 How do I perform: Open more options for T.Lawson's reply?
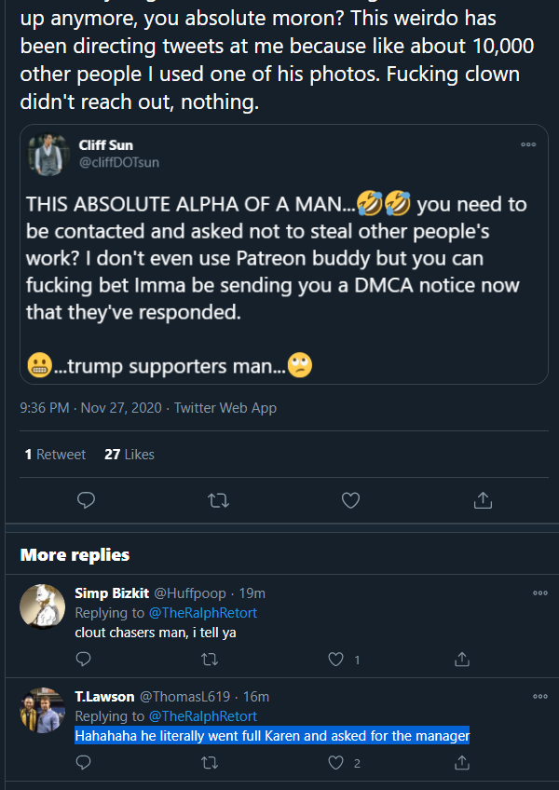point(539,697)
